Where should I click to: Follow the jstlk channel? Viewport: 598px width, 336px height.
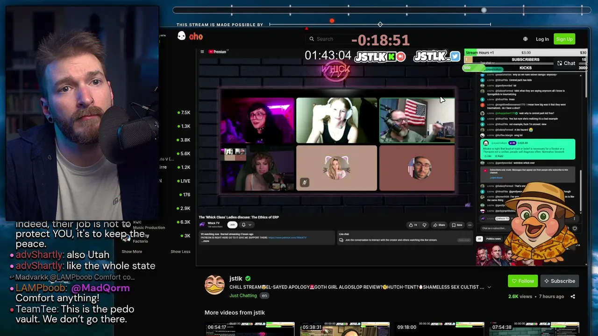coord(523,281)
